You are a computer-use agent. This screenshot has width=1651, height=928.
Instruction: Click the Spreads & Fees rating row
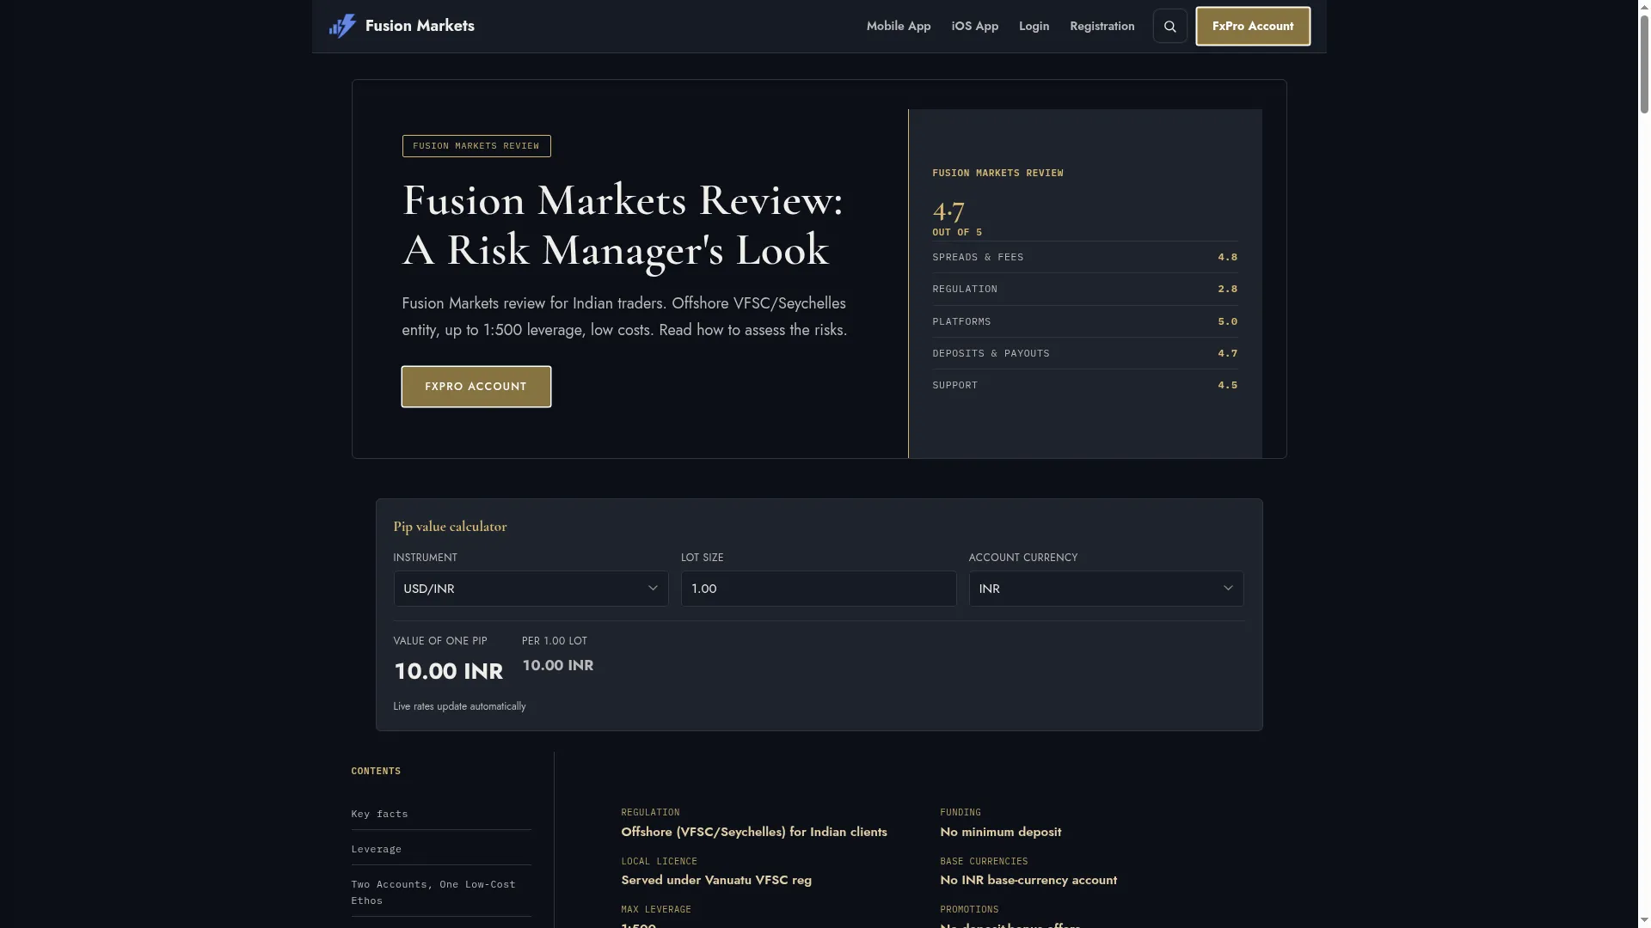1085,257
